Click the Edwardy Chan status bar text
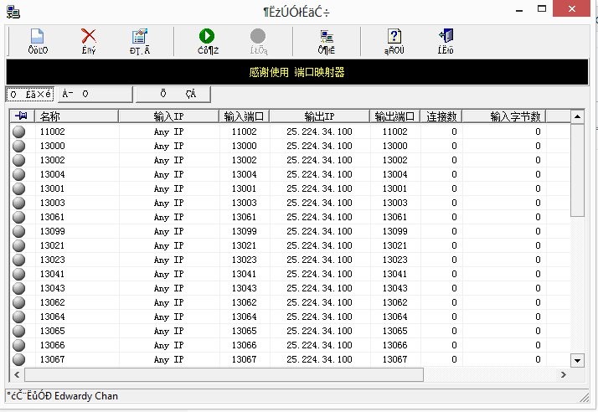Image resolution: width=598 pixels, height=412 pixels. [x=86, y=396]
